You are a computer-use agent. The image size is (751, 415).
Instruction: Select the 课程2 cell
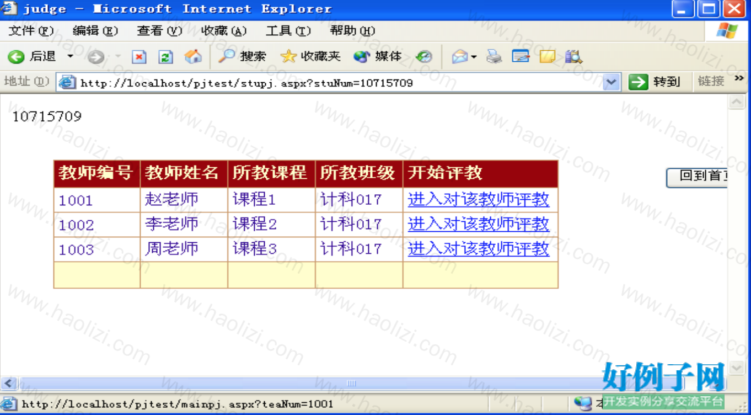point(272,225)
